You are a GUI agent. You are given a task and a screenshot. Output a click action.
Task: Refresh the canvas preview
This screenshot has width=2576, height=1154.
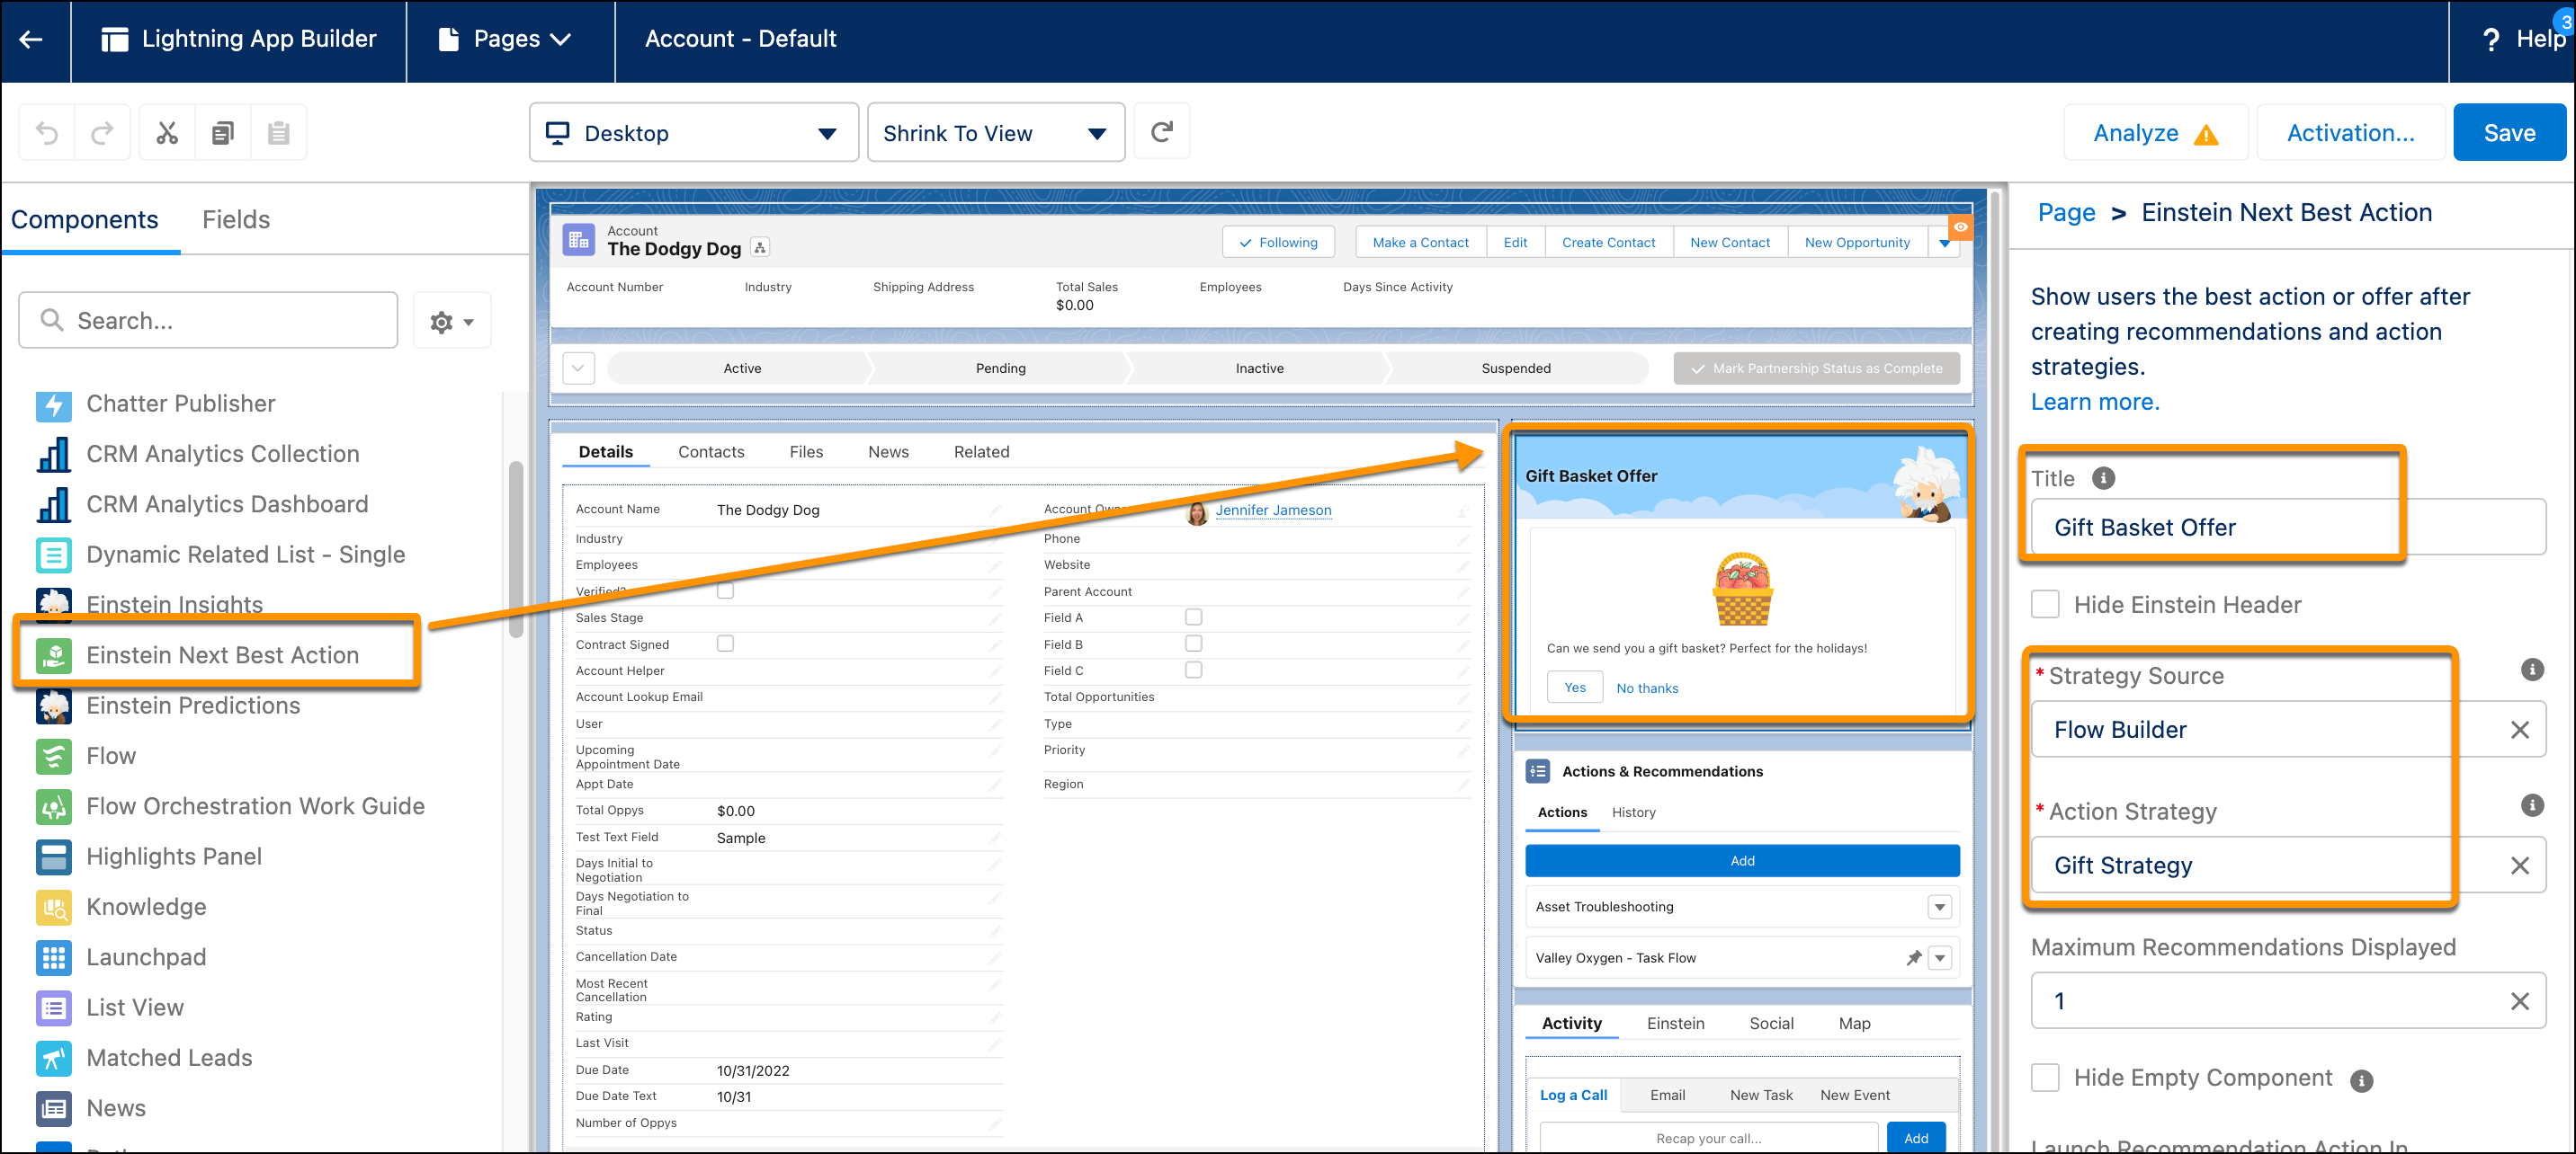(1161, 132)
